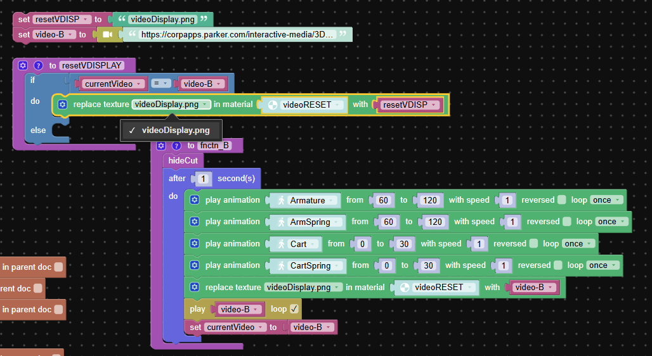Open loop once dropdown on CartSpring block

pyautogui.click(x=603, y=265)
